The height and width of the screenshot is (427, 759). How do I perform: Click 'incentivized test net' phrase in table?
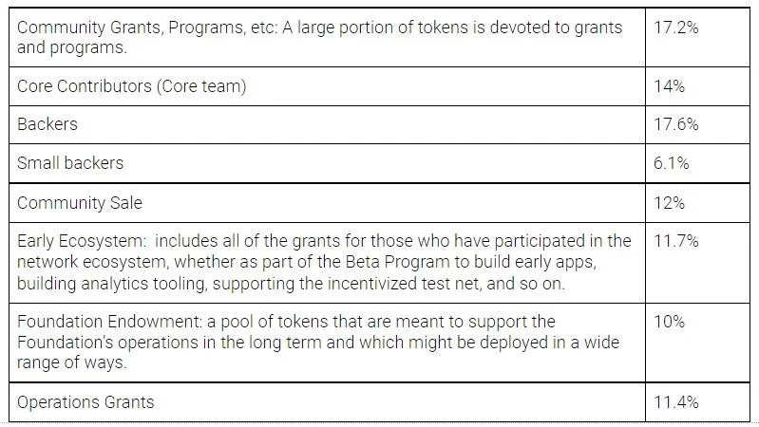coord(406,284)
